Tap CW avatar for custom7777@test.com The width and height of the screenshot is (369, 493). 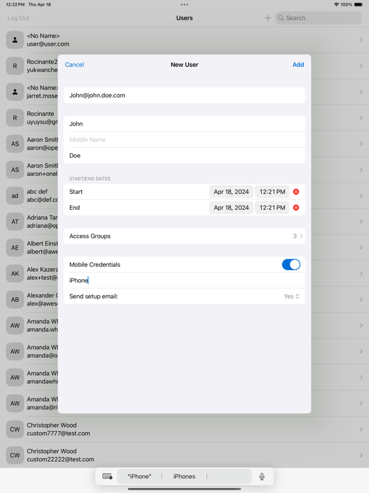tap(15, 429)
